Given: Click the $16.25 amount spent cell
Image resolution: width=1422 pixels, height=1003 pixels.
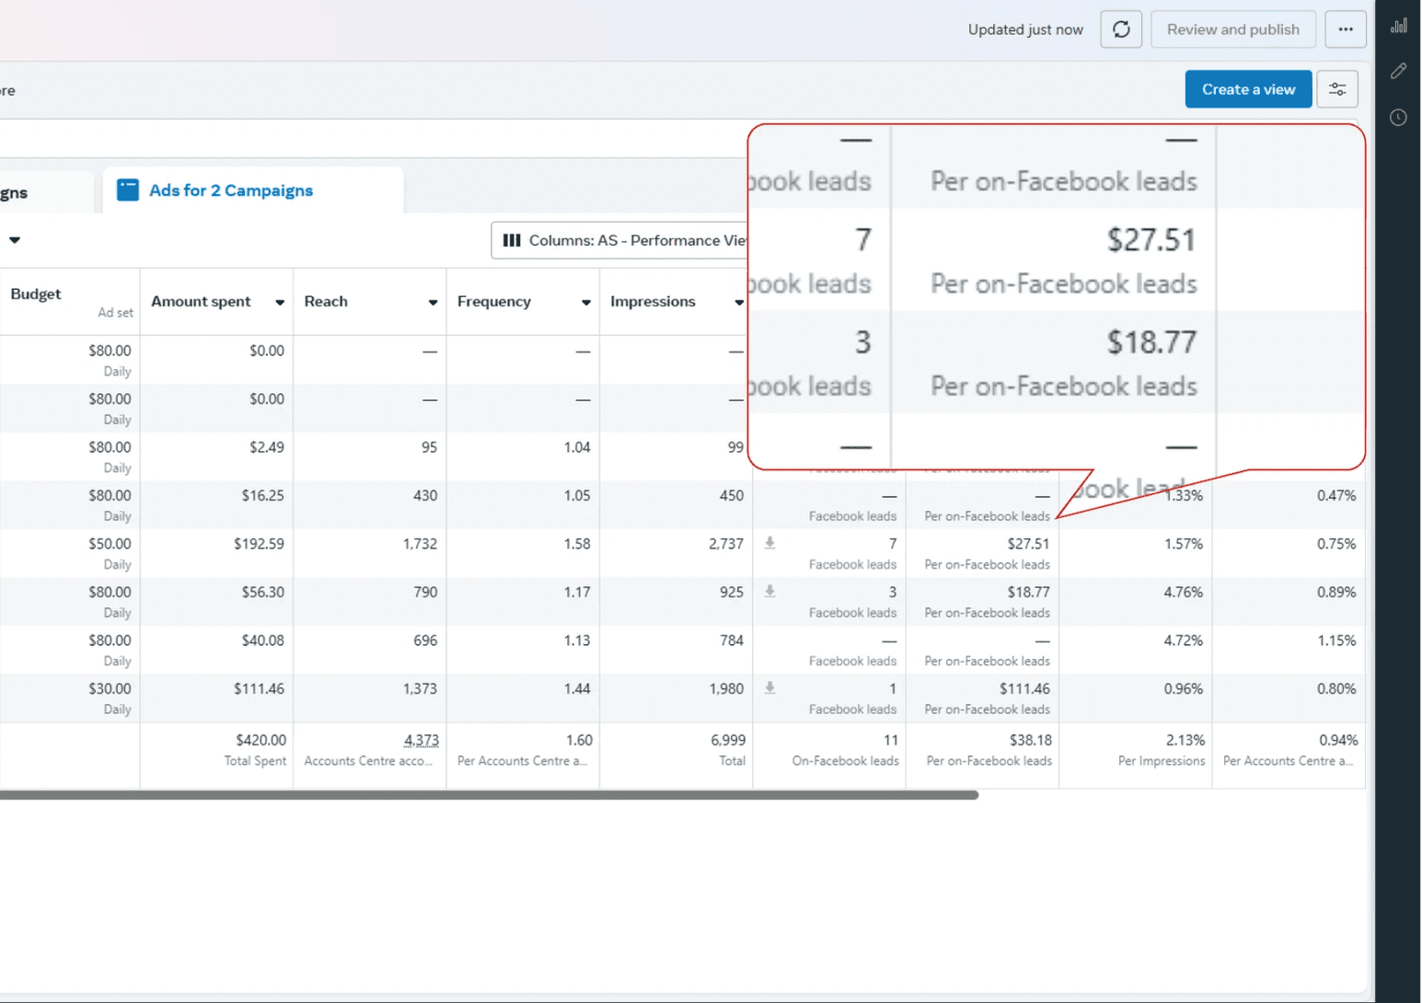Looking at the screenshot, I should pyautogui.click(x=217, y=504).
